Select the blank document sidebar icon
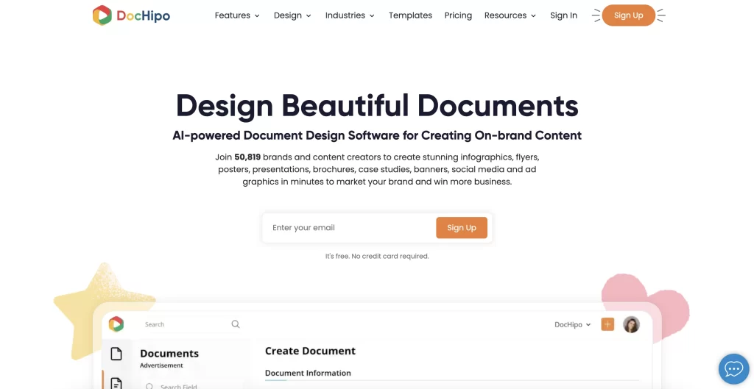Viewport: 754px width, 389px height. pyautogui.click(x=116, y=354)
